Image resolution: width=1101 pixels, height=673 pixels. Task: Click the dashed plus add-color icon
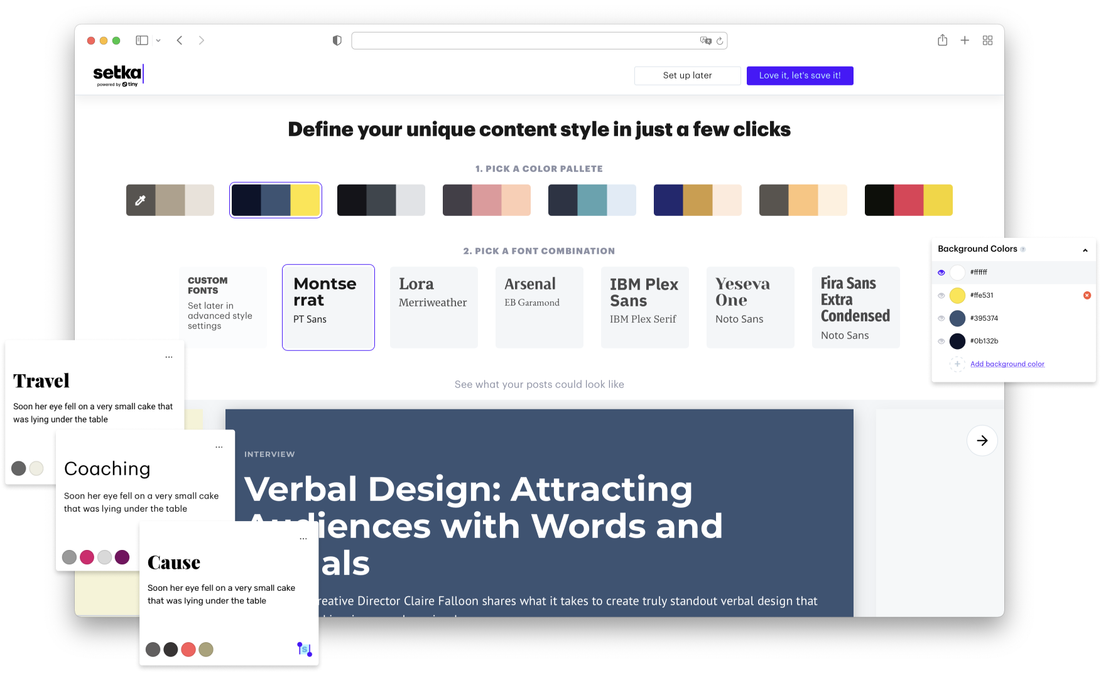point(957,364)
